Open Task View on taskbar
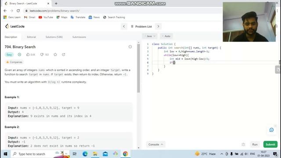The image size is (281, 158). [x=75, y=154]
